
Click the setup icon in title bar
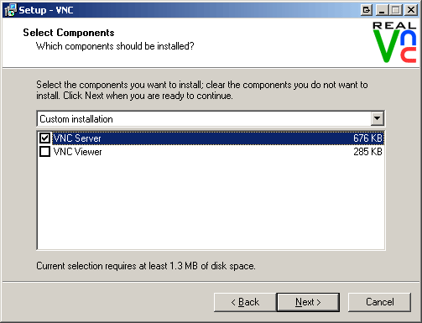coord(10,10)
